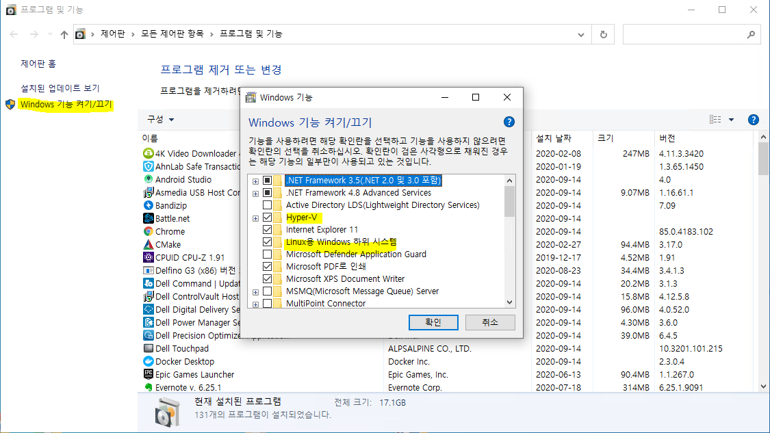Open the 구성 dropdown menu
Screen dimensions: 770x433
[x=161, y=119]
